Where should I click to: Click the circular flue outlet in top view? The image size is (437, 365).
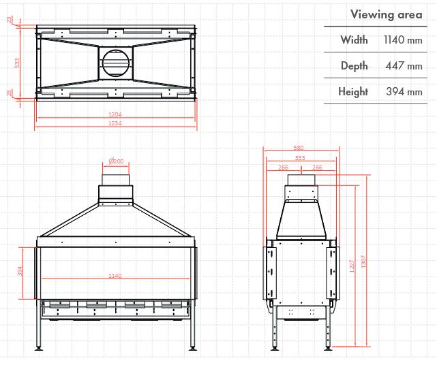[116, 63]
